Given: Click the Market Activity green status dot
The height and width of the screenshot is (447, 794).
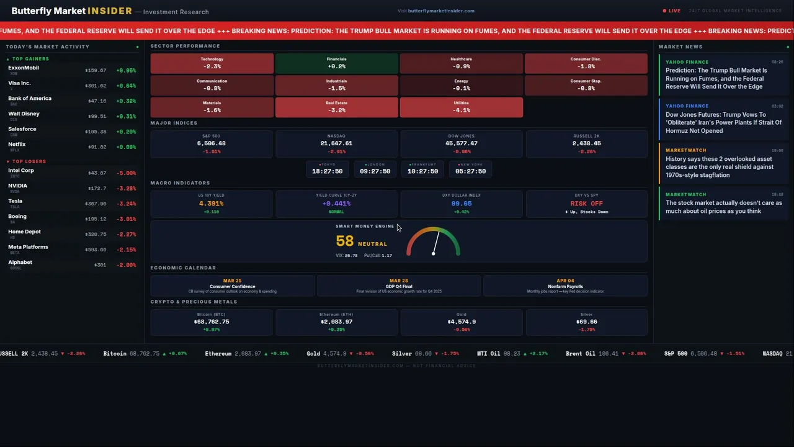Looking at the screenshot, I should point(138,47).
